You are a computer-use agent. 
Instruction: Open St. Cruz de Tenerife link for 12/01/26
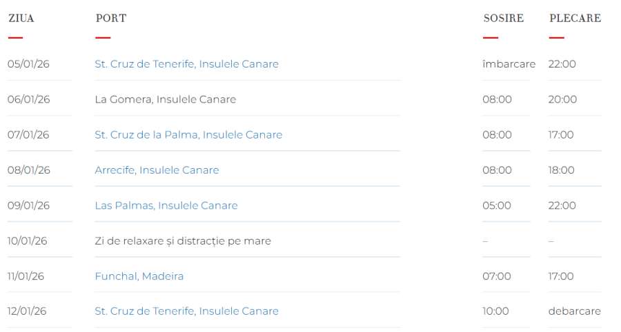tap(186, 311)
